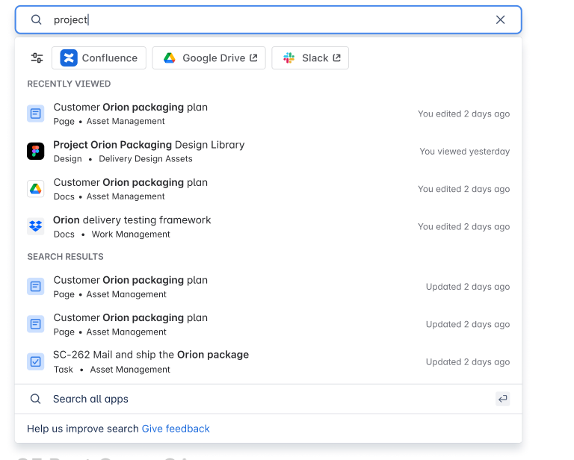The height and width of the screenshot is (460, 574).
Task: Click the 'RECENTLY VIEWED' heading
Action: (69, 84)
